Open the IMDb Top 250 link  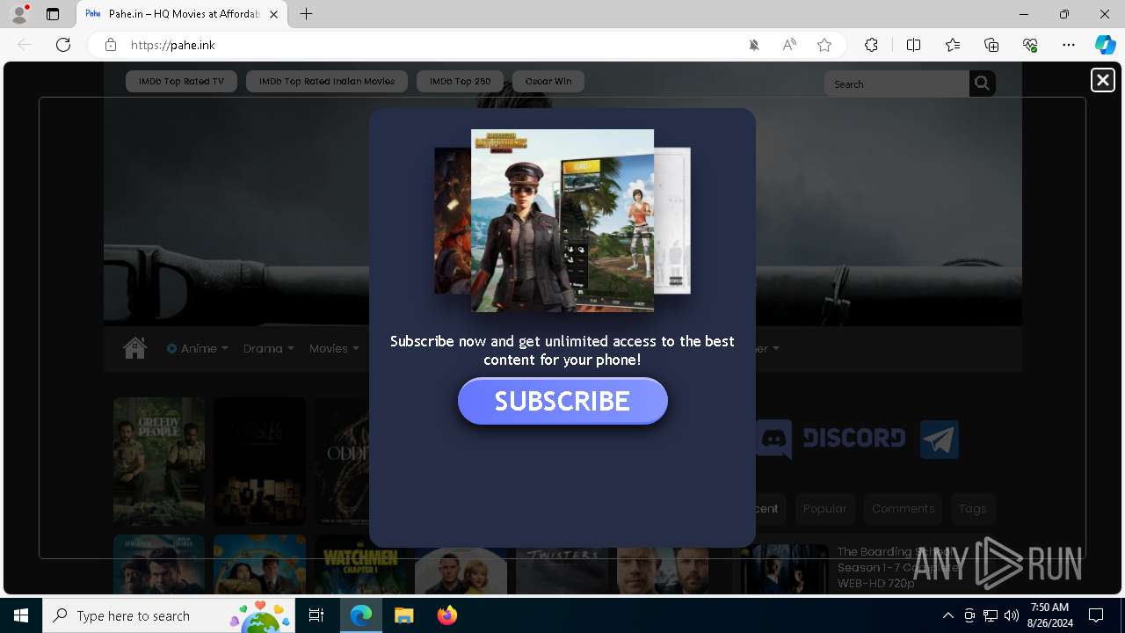pyautogui.click(x=460, y=81)
